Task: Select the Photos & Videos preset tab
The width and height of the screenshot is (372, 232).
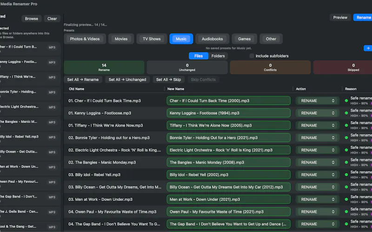Action: (85, 39)
